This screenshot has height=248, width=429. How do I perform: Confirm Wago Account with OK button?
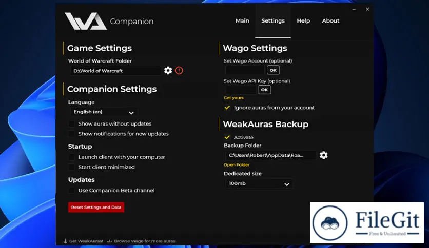point(273,70)
